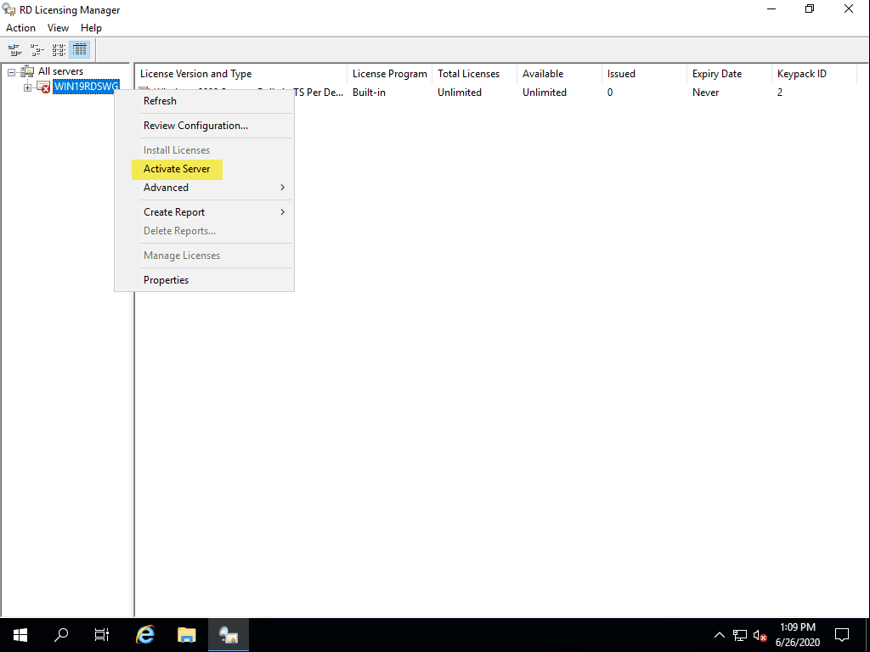Click the taskbar Search icon

(60, 634)
